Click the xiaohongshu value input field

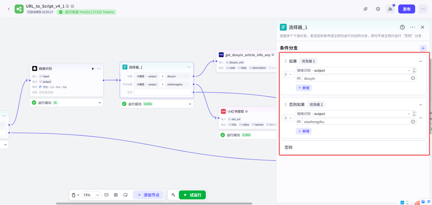[x=356, y=122]
